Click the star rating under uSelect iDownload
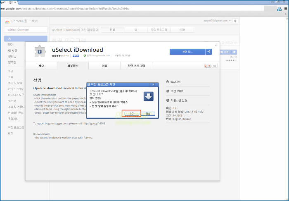The image size is (289, 201). point(57,56)
